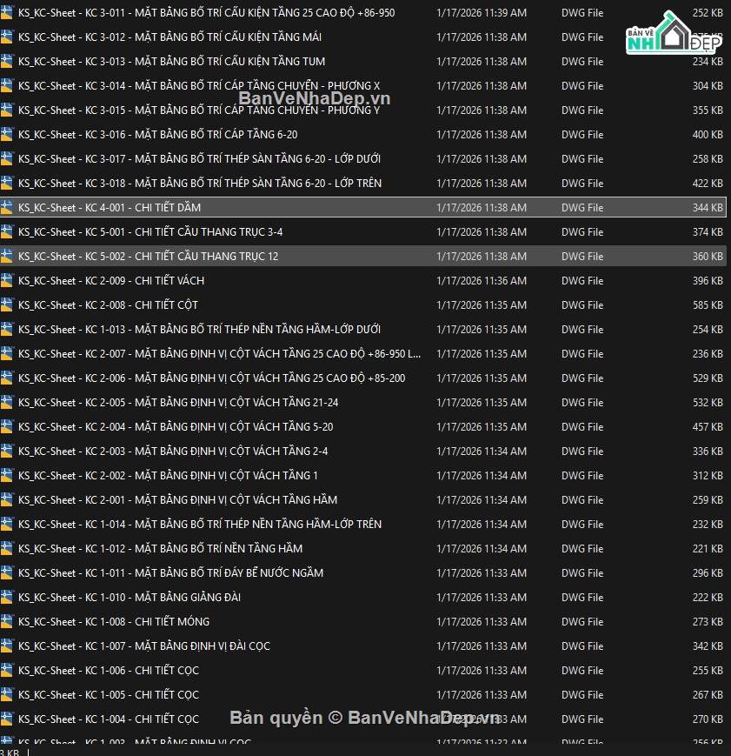The width and height of the screenshot is (731, 756).
Task: Select file KC 3-014 - CÁP TẦNG CHUYỂN - PHƯƠNG X
Action: pyautogui.click(x=199, y=86)
